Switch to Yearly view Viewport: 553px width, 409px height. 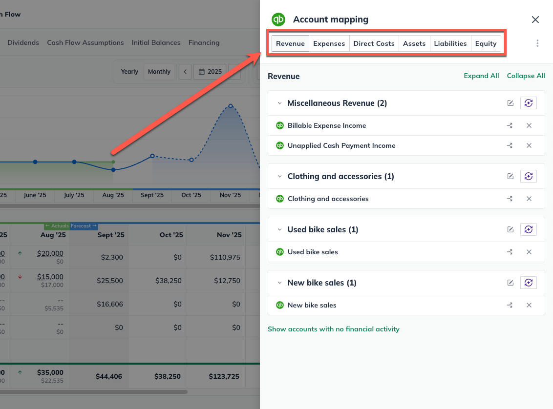(x=129, y=72)
